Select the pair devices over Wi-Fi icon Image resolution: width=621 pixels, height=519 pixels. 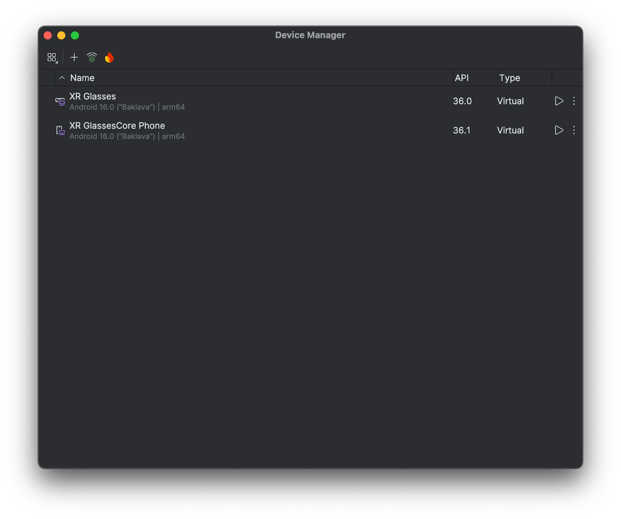pos(92,57)
